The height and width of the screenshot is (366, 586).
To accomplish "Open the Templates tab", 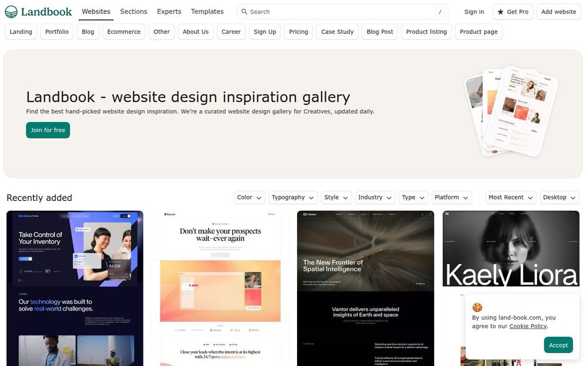I will [x=207, y=12].
